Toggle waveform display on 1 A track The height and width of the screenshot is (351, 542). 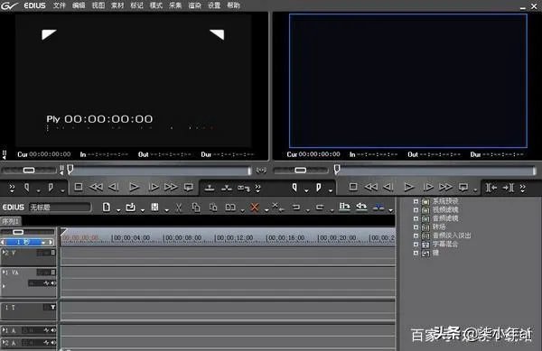tap(46, 330)
